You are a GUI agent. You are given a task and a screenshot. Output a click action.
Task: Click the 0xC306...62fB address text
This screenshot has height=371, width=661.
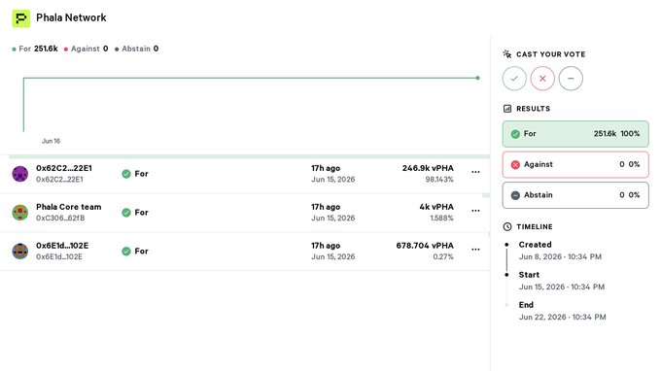click(x=60, y=219)
